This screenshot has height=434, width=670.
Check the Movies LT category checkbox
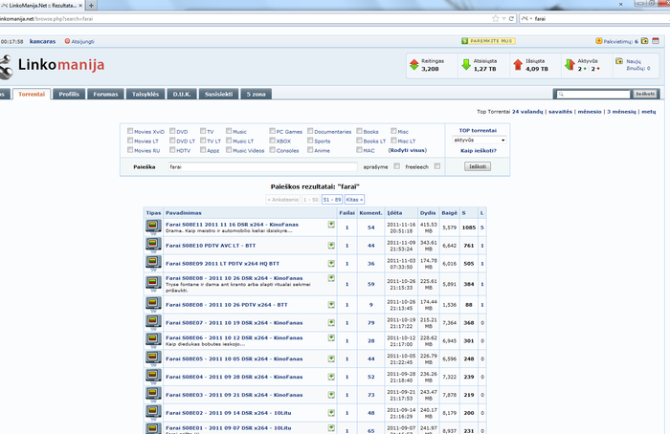click(130, 141)
